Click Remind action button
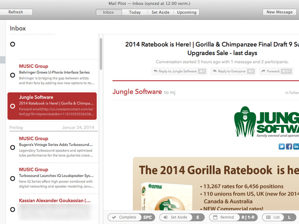The width and height of the screenshot is (299, 224). click(233, 217)
